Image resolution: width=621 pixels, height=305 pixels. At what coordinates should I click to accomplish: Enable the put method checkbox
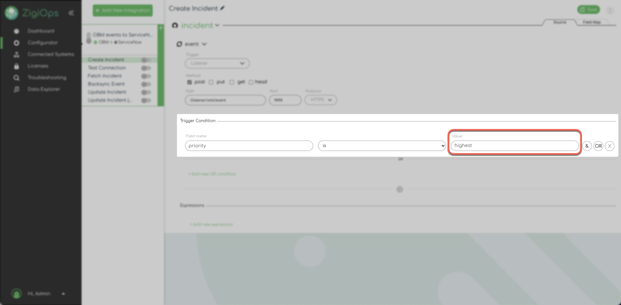click(211, 82)
